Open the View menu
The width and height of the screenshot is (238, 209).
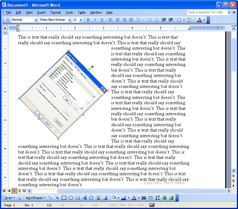pos(29,12)
